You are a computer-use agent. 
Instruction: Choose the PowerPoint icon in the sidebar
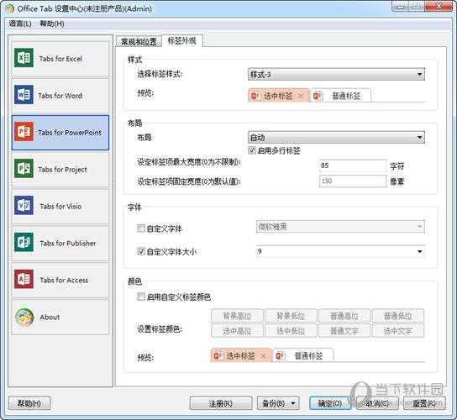[x=24, y=131]
